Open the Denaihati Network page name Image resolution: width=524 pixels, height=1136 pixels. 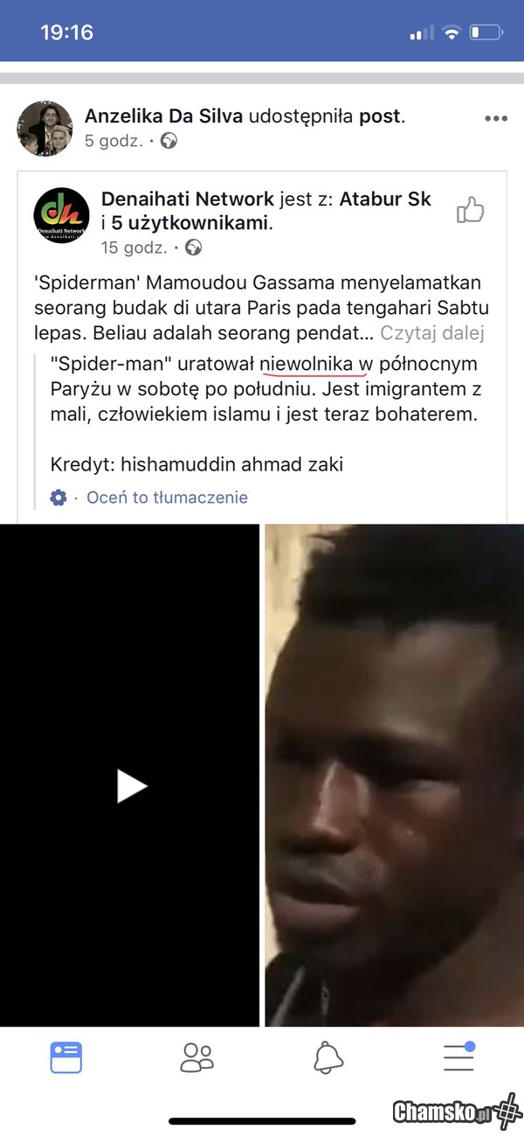[x=188, y=199]
